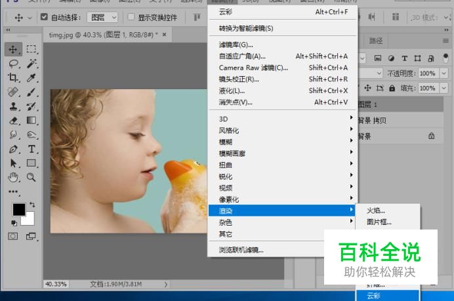Select the Lasso tool

[13, 64]
